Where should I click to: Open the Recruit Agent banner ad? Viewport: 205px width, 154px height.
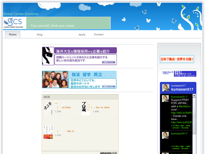pyautogui.click(x=179, y=74)
